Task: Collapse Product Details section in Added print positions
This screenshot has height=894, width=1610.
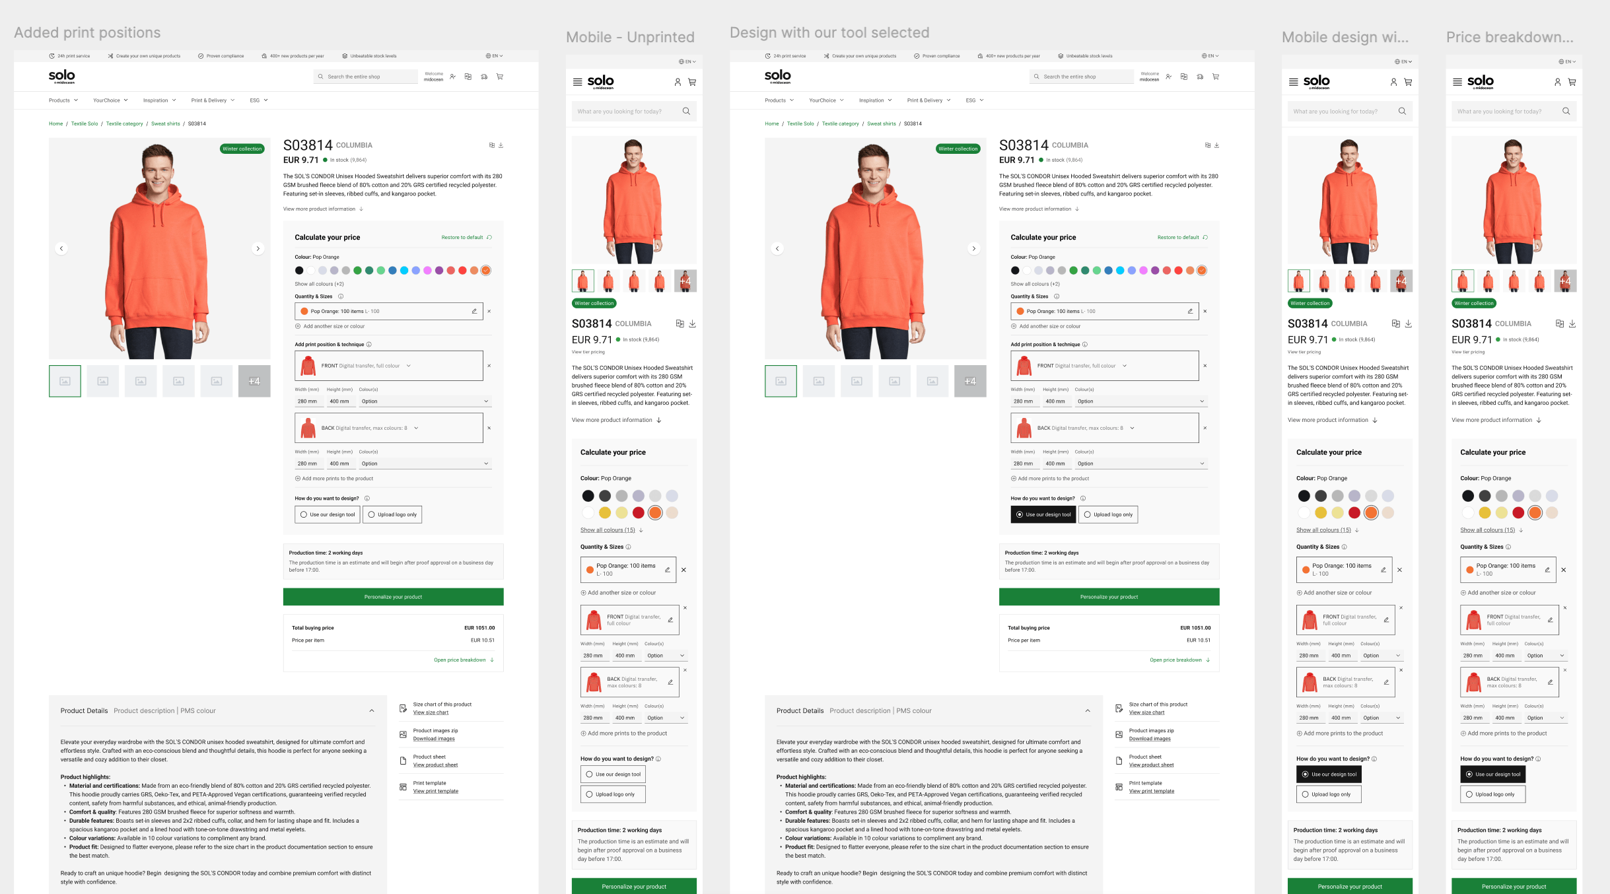Action: (372, 711)
